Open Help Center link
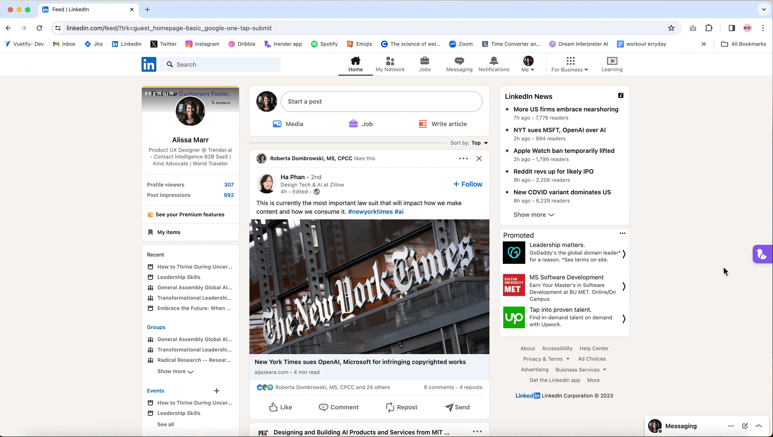The height and width of the screenshot is (437, 773). 594,348
